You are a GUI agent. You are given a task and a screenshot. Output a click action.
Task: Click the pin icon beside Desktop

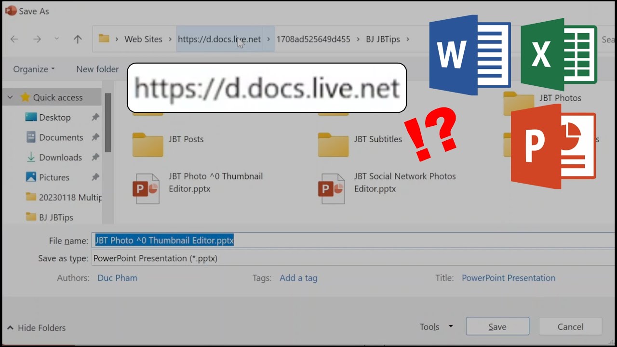click(95, 118)
